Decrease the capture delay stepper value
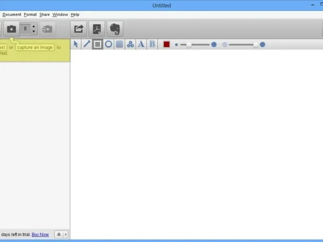 click(34, 31)
